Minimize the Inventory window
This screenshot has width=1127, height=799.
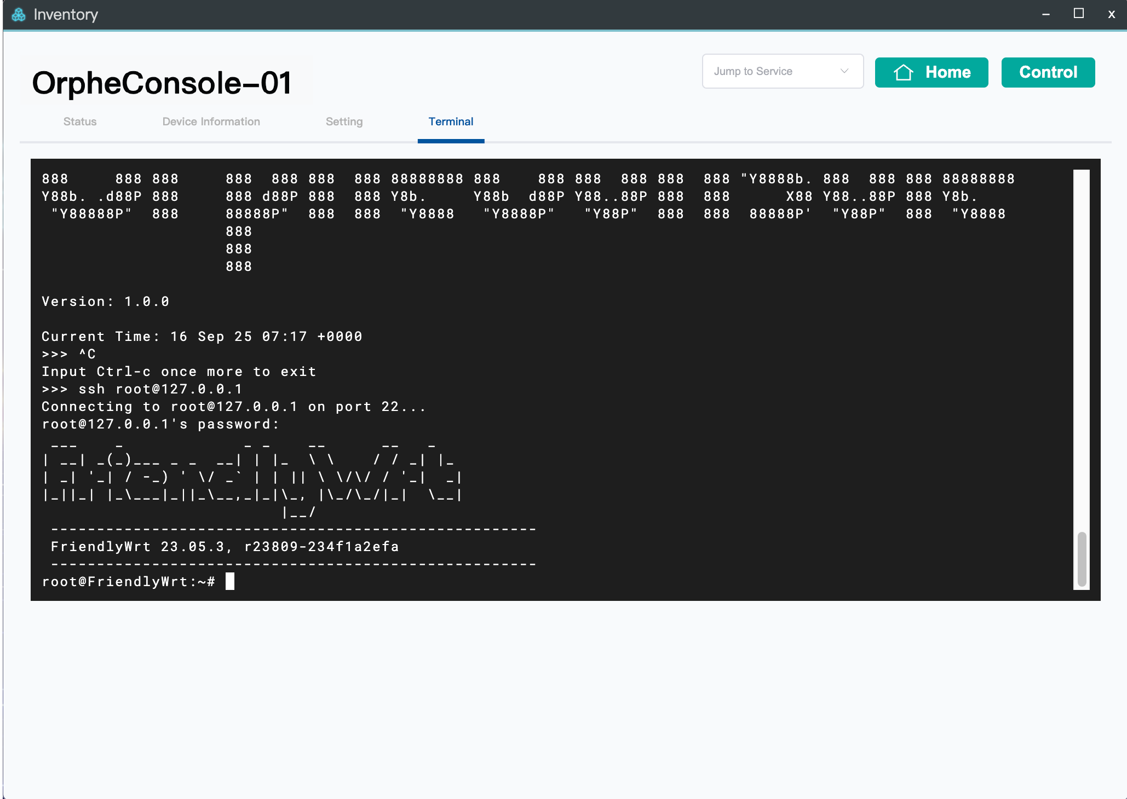pyautogui.click(x=1046, y=15)
